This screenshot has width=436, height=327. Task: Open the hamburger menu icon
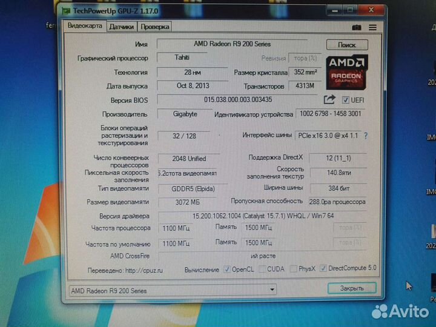click(x=372, y=27)
